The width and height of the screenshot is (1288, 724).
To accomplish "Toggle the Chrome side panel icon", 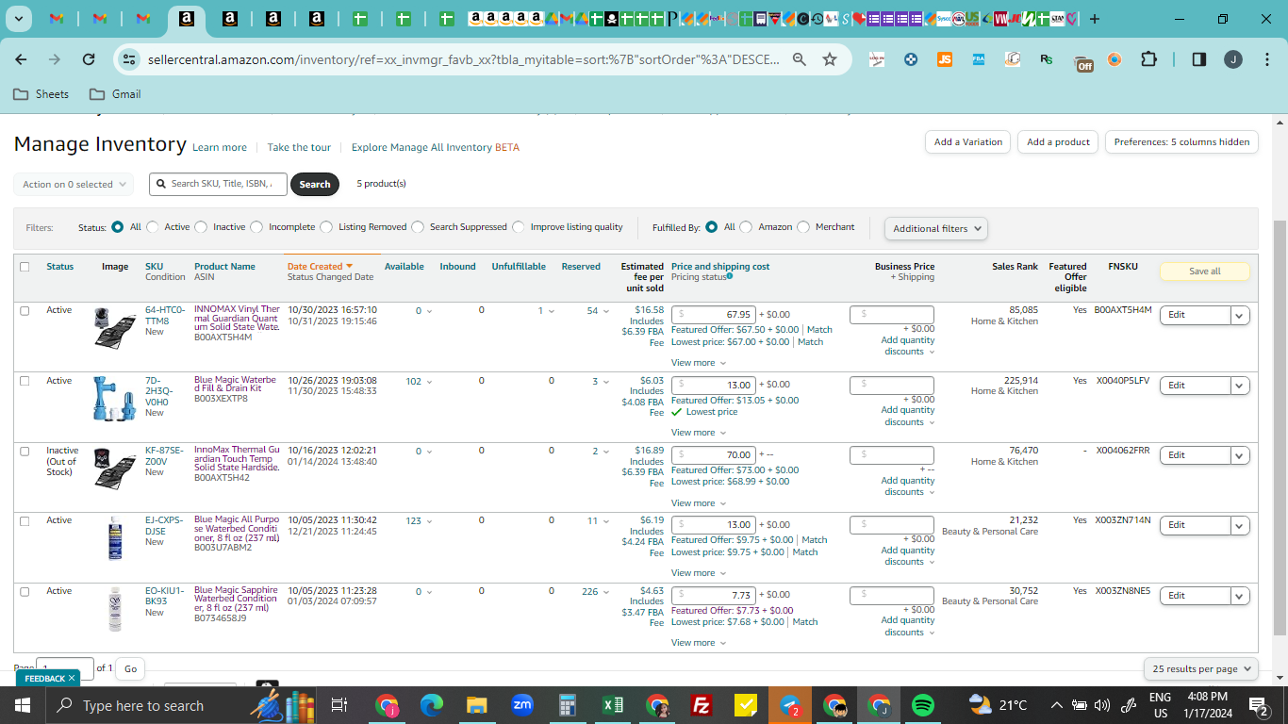I will 1198,59.
